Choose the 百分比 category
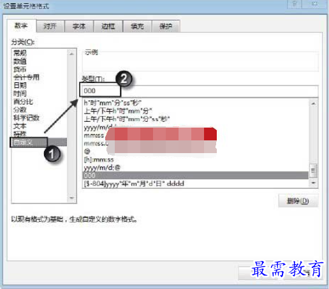 click(23, 101)
